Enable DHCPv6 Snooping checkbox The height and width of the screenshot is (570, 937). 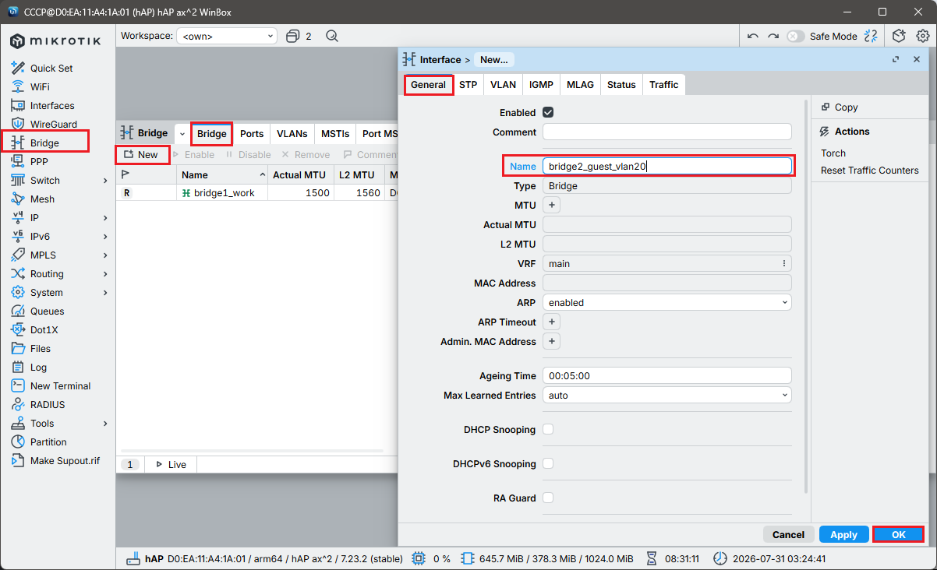coord(548,463)
